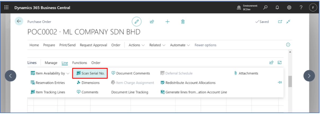Open the app launcher waffle icon
The width and height of the screenshot is (320, 131).
[6, 8]
